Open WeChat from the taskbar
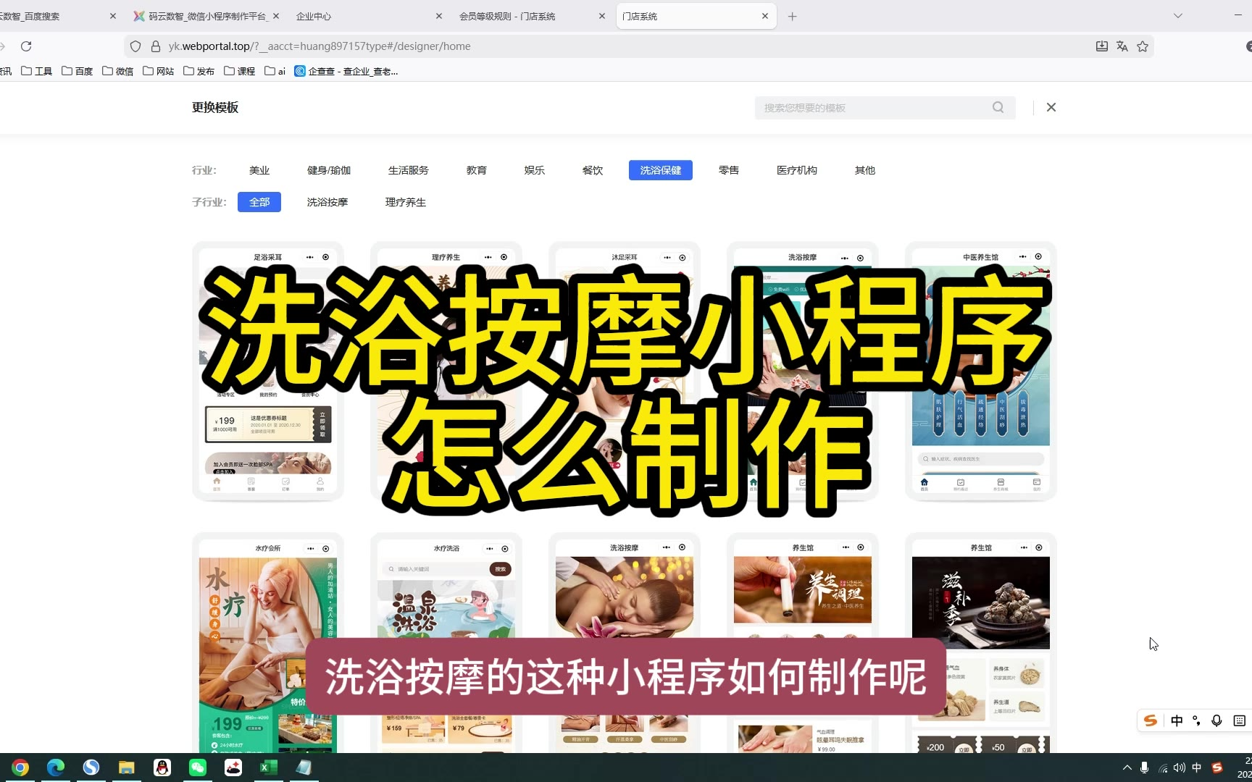This screenshot has width=1252, height=782. point(198,768)
